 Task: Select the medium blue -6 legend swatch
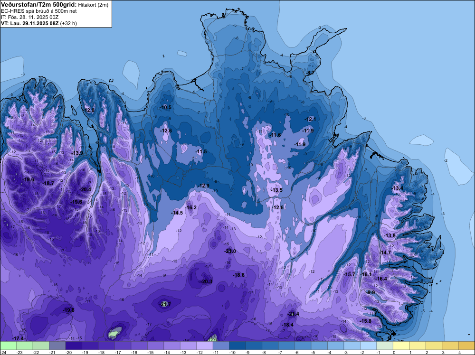coord(303,346)
